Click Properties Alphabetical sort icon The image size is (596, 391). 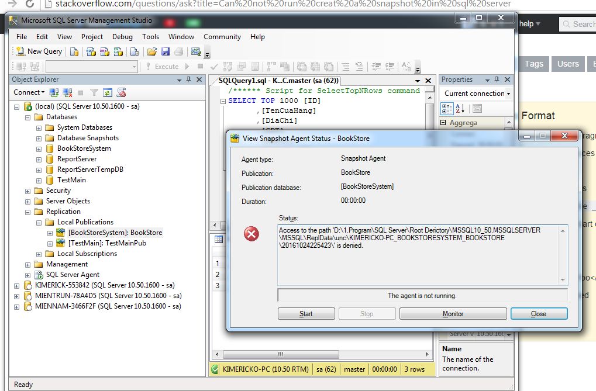click(x=460, y=109)
